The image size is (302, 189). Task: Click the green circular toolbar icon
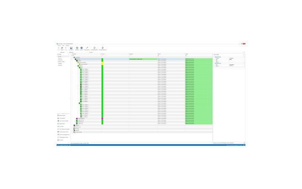pos(77,48)
